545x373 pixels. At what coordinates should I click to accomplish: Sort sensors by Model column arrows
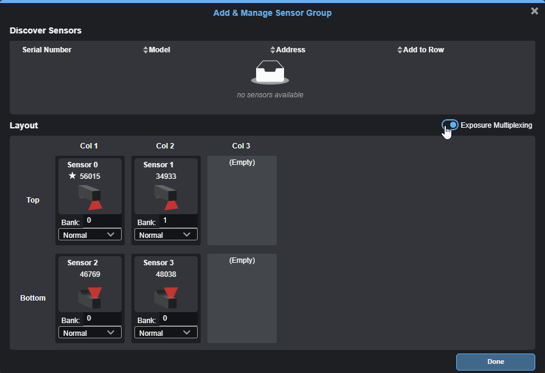(272, 50)
